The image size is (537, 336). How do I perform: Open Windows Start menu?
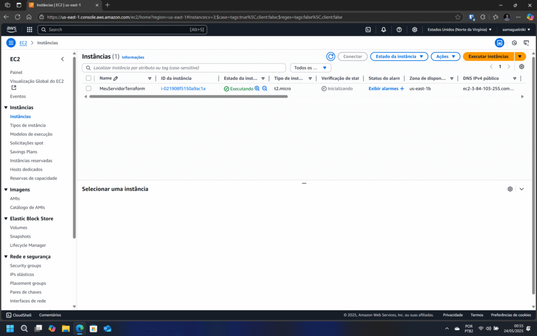pos(10,329)
